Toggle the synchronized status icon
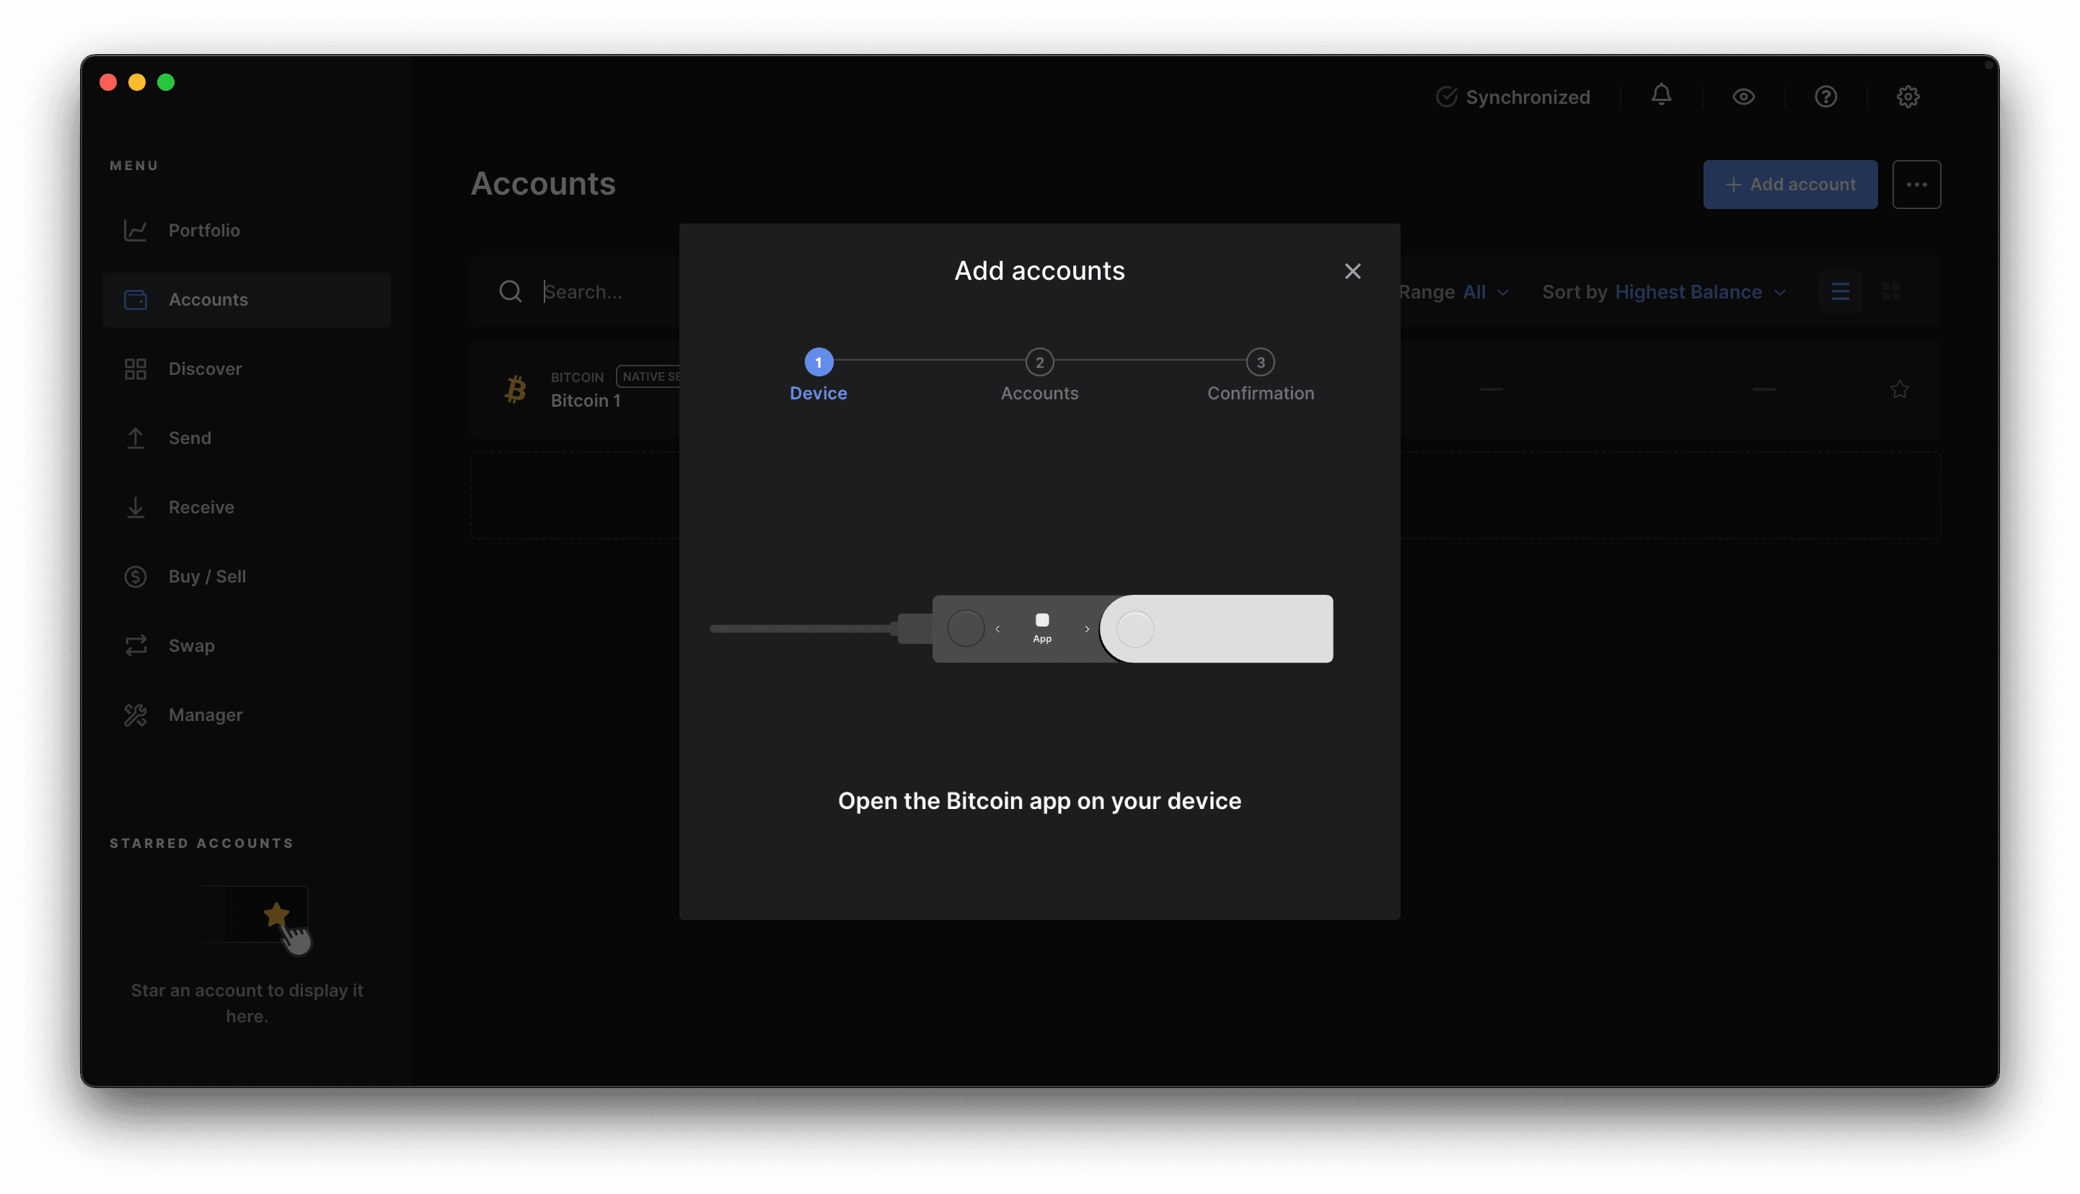This screenshot has width=2080, height=1194. (x=1446, y=96)
